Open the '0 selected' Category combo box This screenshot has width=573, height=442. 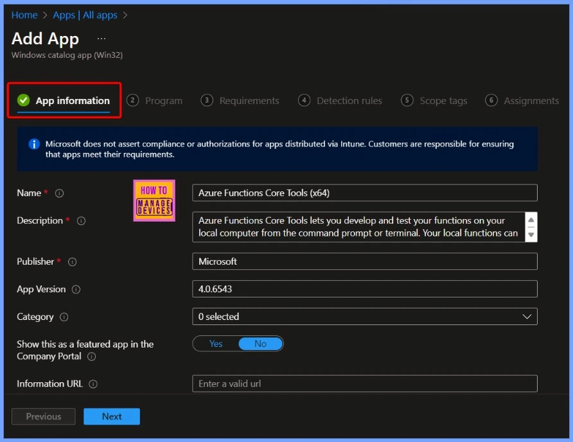tap(365, 317)
